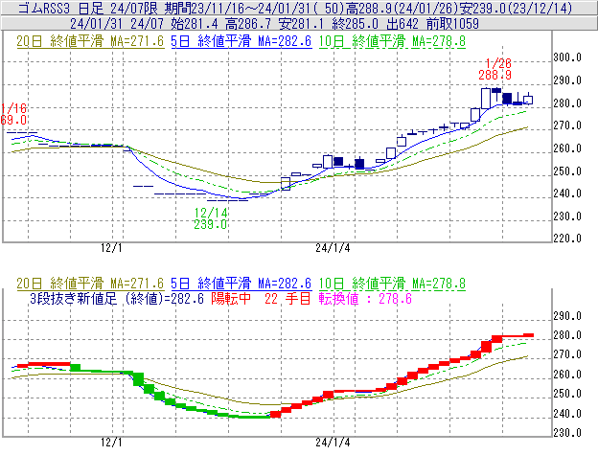This screenshot has width=598, height=455.
Task: Click the high value 高288.9(24/01/26)
Action: 402,8
